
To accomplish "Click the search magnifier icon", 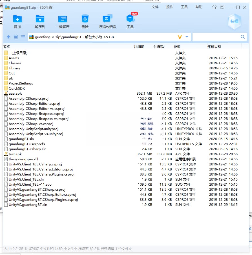I will click(243, 37).
